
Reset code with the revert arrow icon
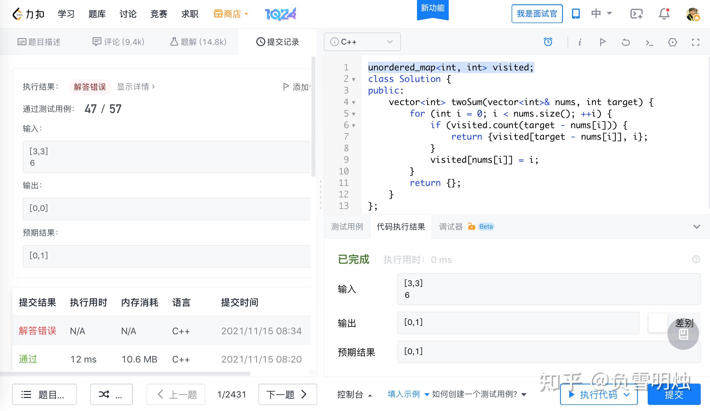pos(626,42)
